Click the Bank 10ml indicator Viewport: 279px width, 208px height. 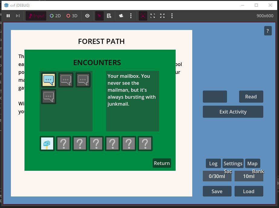(x=249, y=176)
